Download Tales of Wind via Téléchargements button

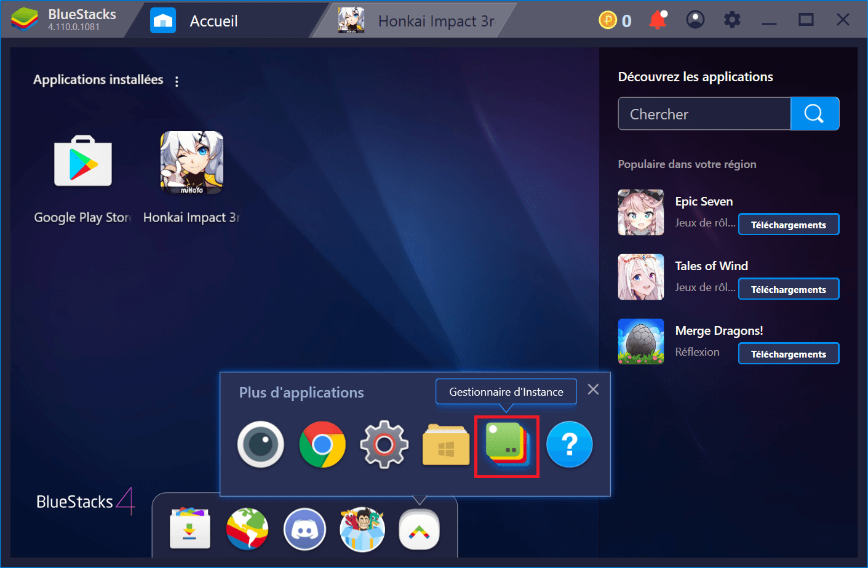click(789, 289)
